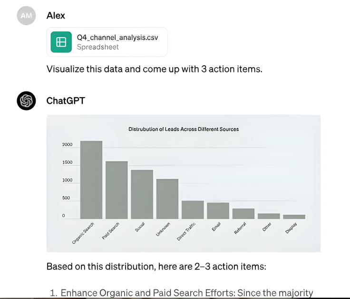Click the ChatGPT logo icon
The width and height of the screenshot is (350, 299).
(26, 101)
